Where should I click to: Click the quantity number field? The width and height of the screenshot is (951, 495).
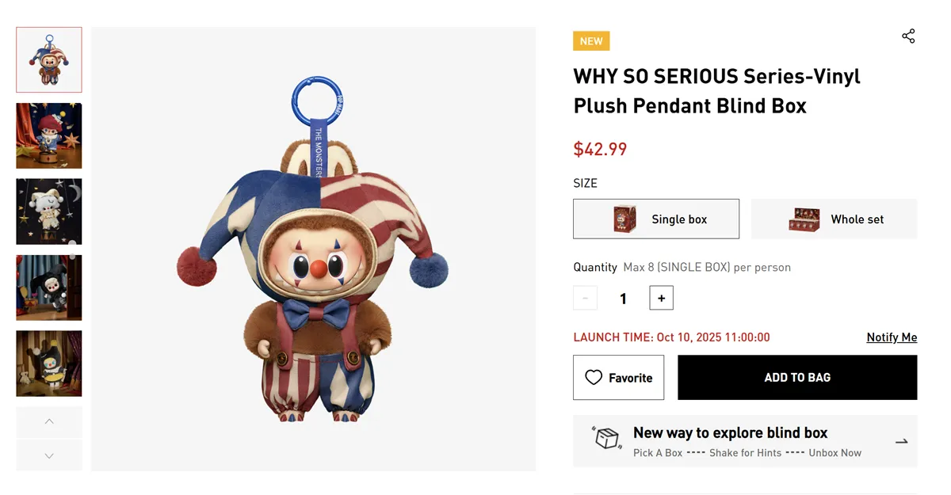(623, 299)
